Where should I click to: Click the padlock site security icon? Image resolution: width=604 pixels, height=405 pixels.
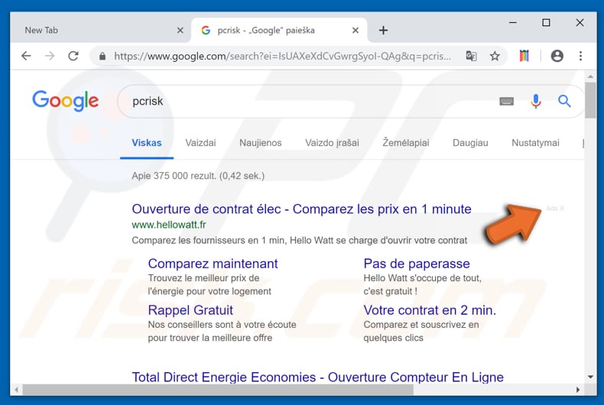click(x=102, y=57)
